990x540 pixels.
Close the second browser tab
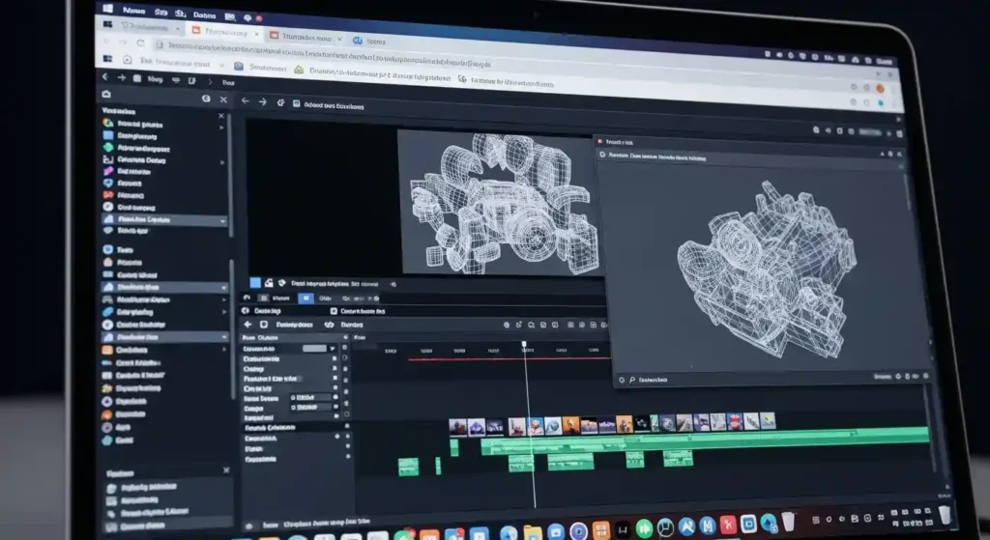[256, 34]
